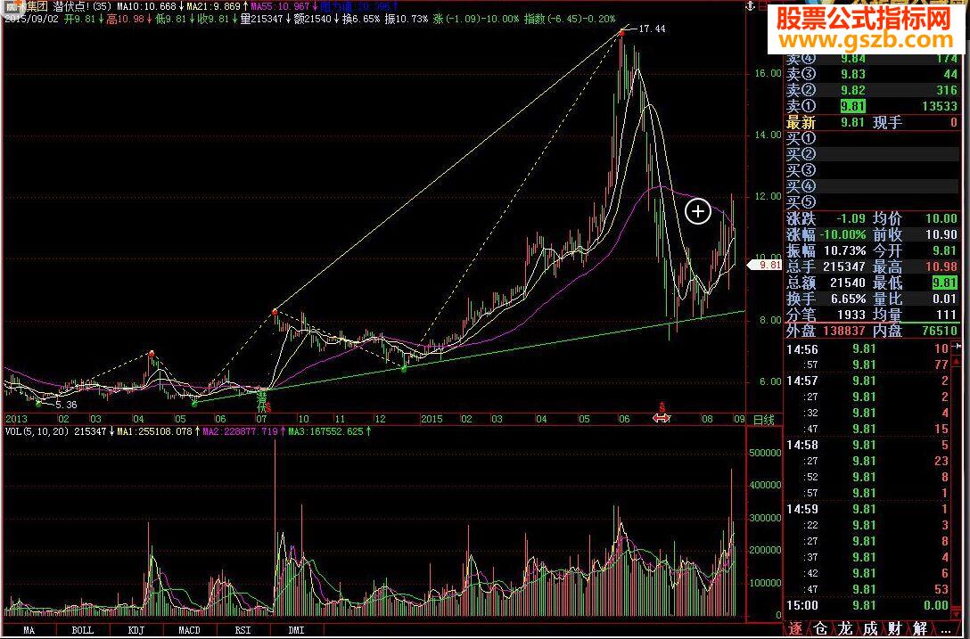Click the red double-arrow marker on date axis
Screen dimensions: 970x639
coord(662,419)
